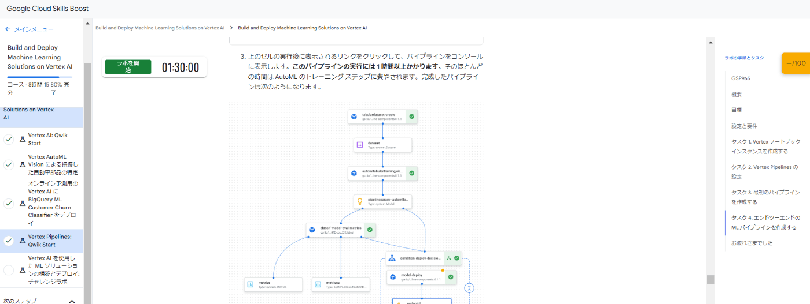Click completed checkmark for Vertex AutoML Vision
The image size is (810, 304).
9,164
